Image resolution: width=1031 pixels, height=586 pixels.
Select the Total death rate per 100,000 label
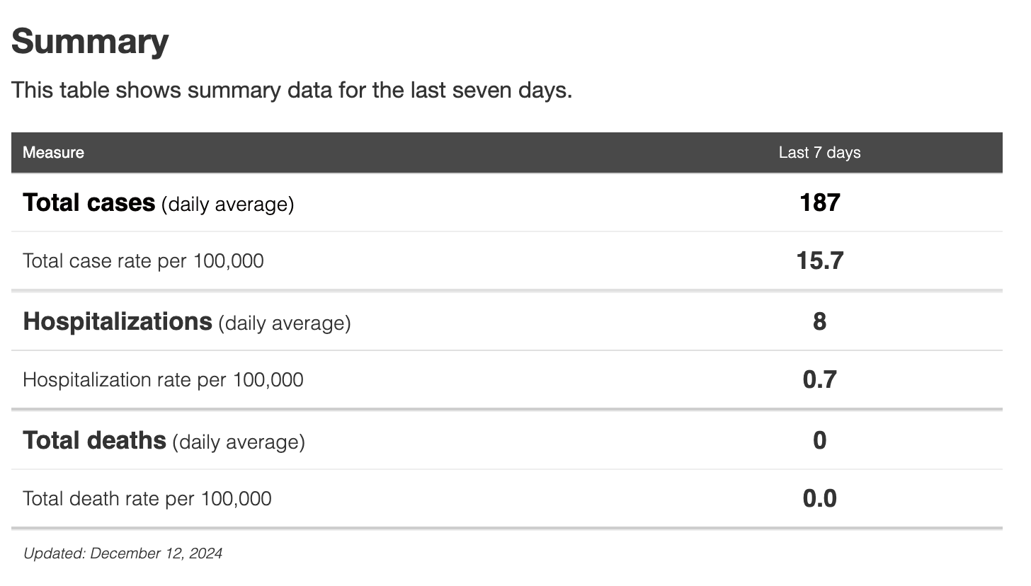[x=147, y=499]
